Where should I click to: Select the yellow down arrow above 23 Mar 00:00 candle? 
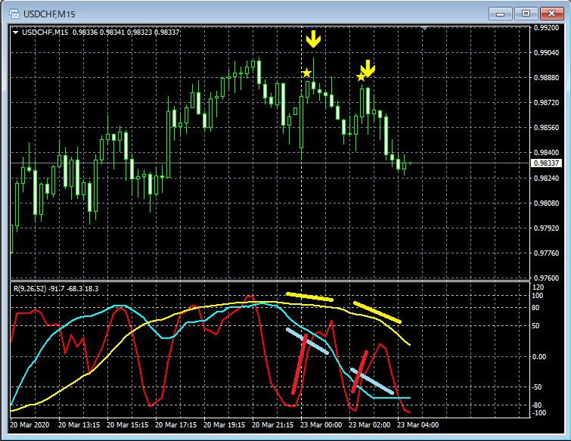313,39
